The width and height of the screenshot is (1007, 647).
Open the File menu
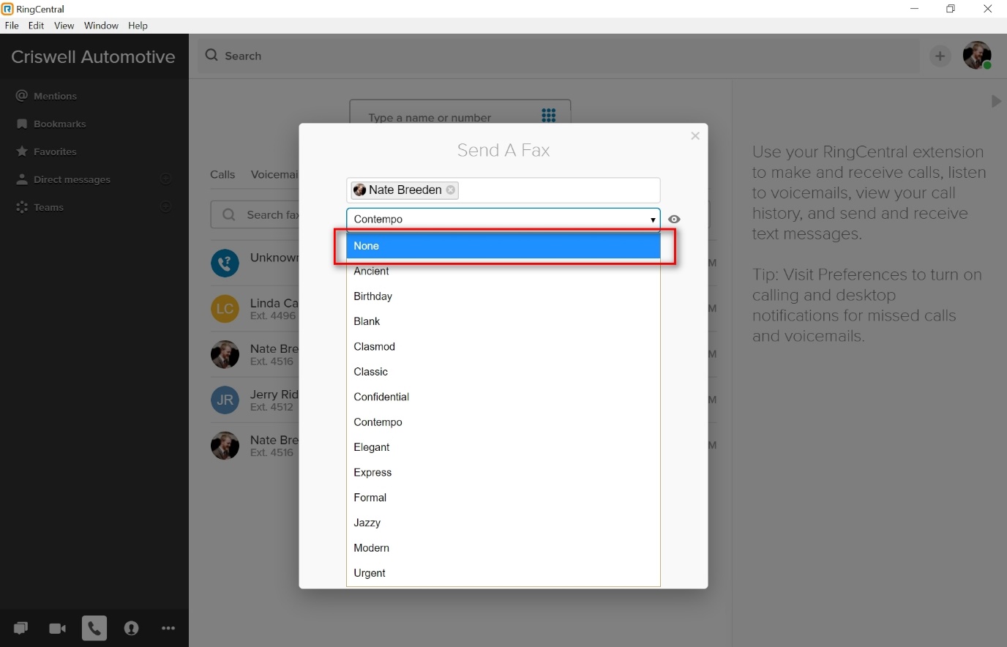coord(12,26)
